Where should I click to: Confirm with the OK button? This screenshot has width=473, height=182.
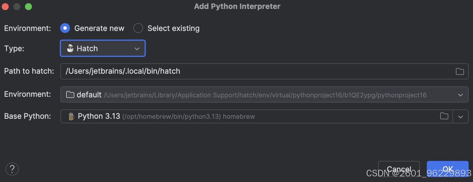click(447, 169)
